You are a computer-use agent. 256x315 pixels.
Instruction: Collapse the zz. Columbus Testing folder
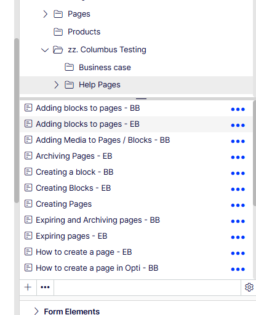point(45,50)
